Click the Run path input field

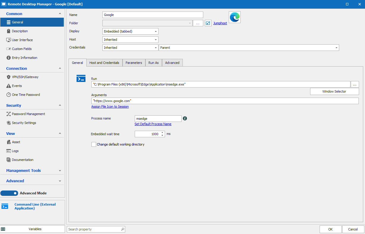coord(221,84)
